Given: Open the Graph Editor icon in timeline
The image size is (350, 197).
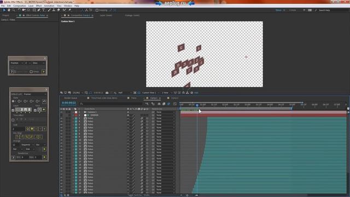Looking at the screenshot, I should tap(175, 104).
